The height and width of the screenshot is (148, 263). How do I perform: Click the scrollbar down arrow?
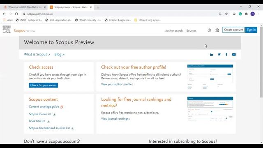pos(261,143)
